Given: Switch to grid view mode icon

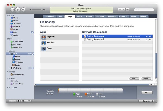Looking at the screenshot, I should 124,10.
